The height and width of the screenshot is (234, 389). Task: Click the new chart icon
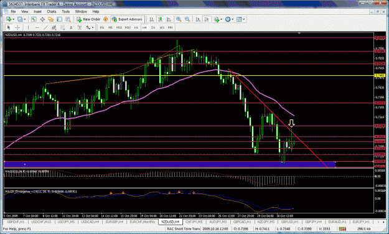(x=9, y=19)
